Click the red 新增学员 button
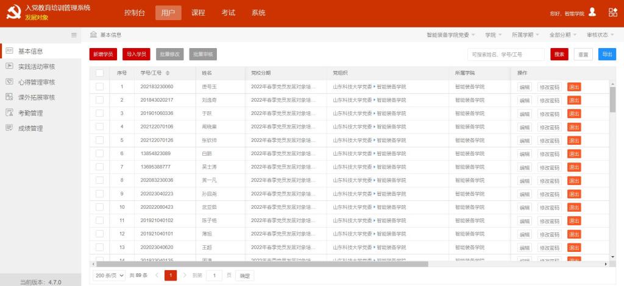The image size is (624, 286). 103,54
